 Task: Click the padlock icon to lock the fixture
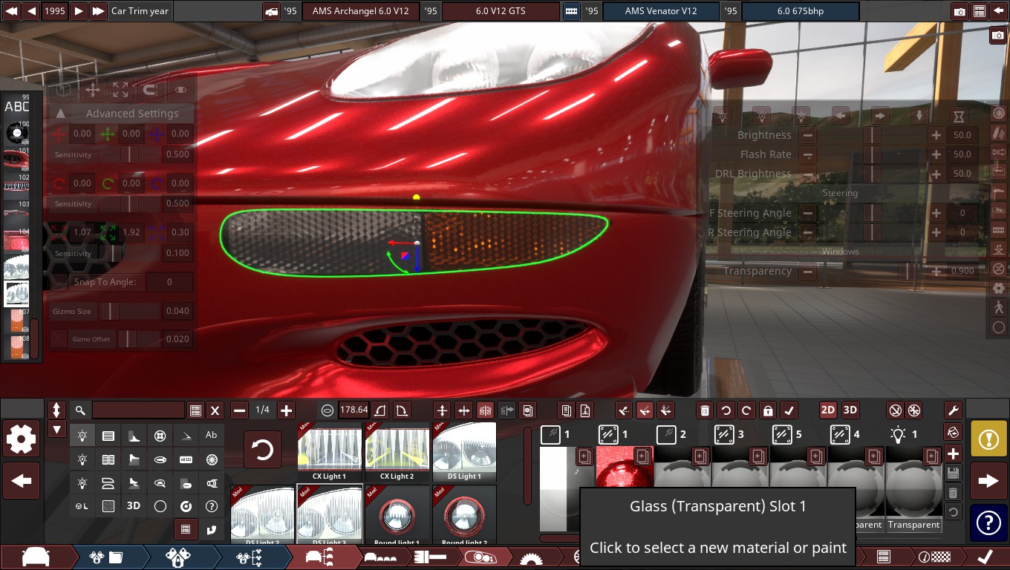coord(768,410)
